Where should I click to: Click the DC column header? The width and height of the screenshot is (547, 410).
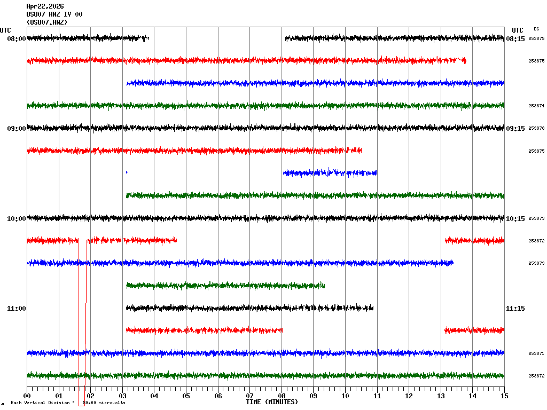[536, 29]
